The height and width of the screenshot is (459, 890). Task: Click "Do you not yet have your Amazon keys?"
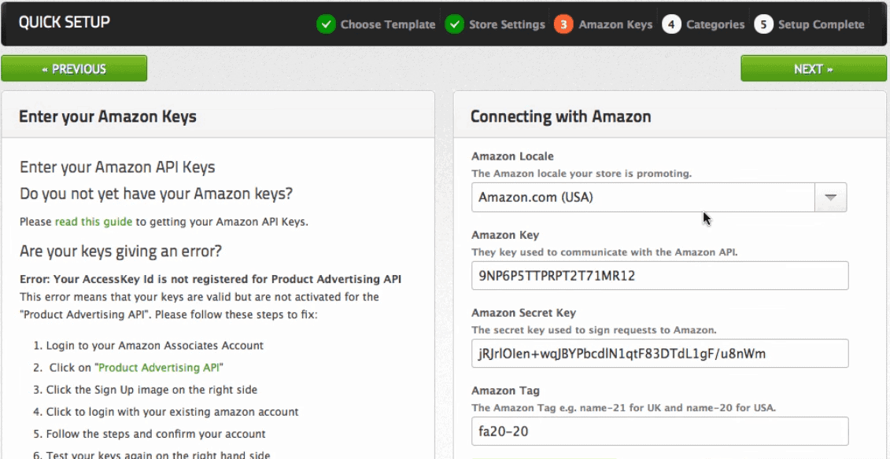click(156, 194)
